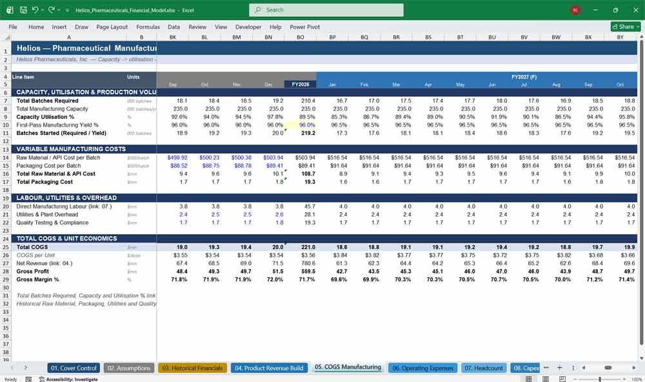Click the Excel app icon in title bar
This screenshot has width=645, height=382.
tap(10, 10)
